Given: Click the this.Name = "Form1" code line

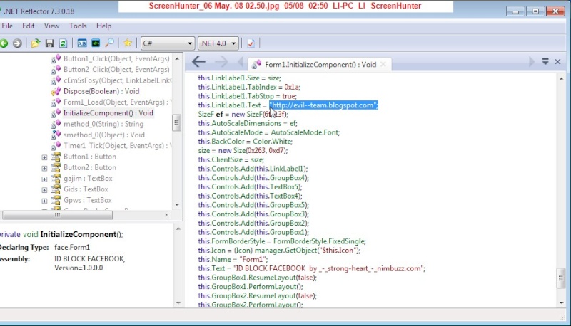Looking at the screenshot, I should 233,260.
